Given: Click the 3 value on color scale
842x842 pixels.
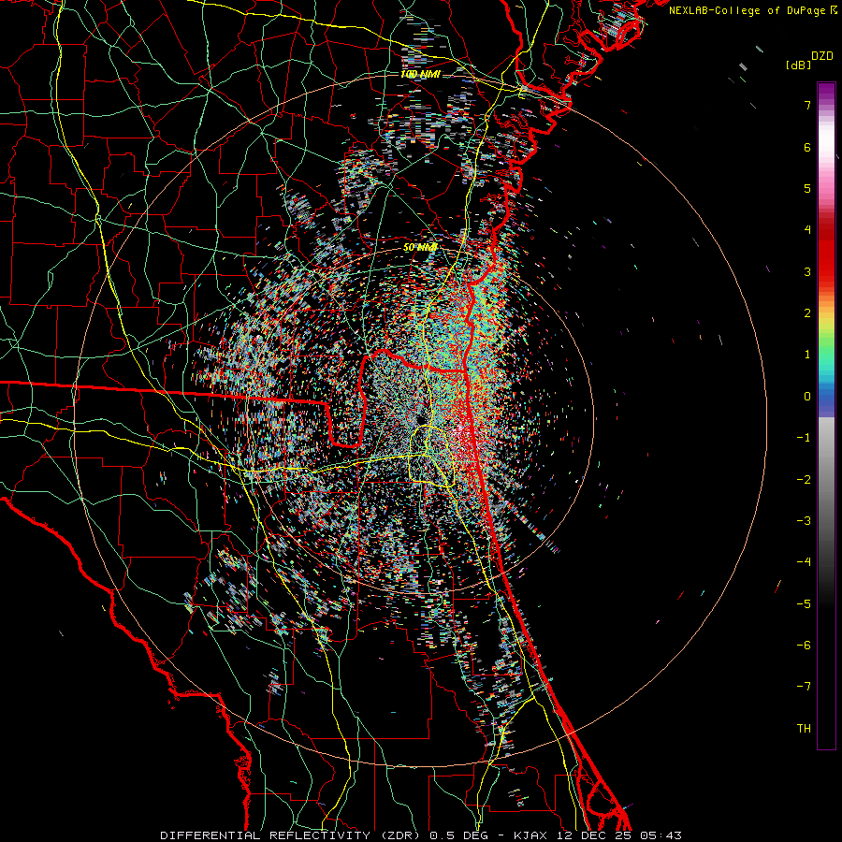Looking at the screenshot, I should point(807,271).
